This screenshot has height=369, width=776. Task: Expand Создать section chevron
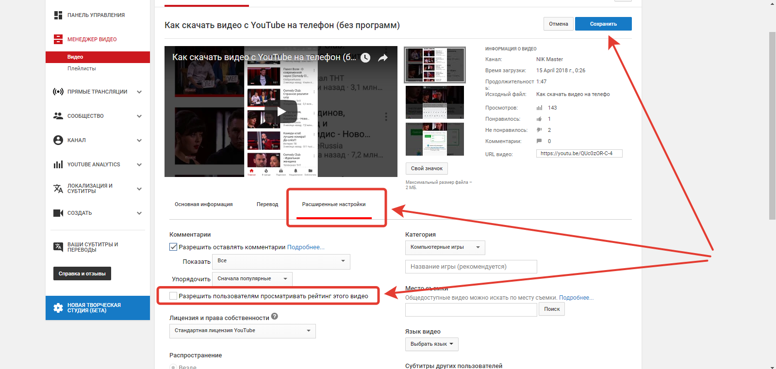click(x=139, y=213)
